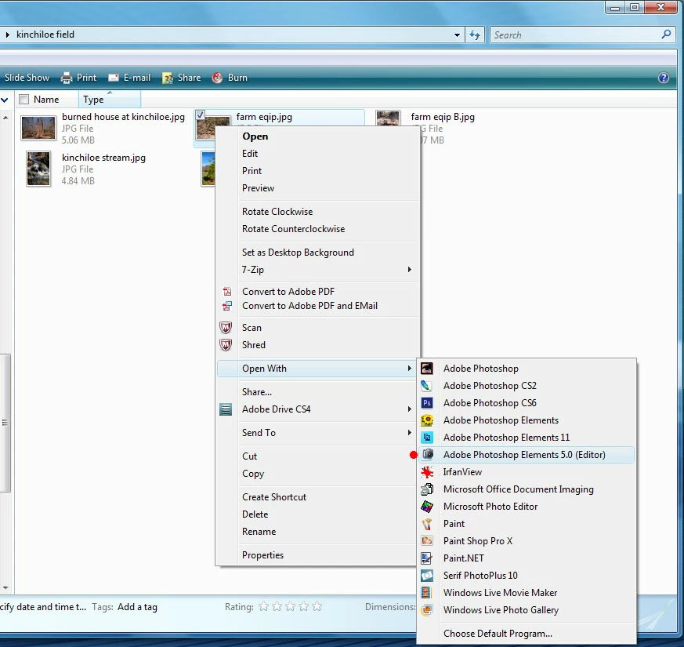The height and width of the screenshot is (647, 684).
Task: Click the Serif PhotoPlus 10 icon
Action: (427, 576)
